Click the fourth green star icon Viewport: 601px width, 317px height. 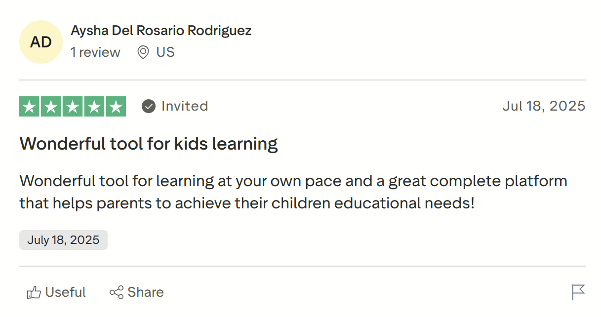click(x=94, y=106)
